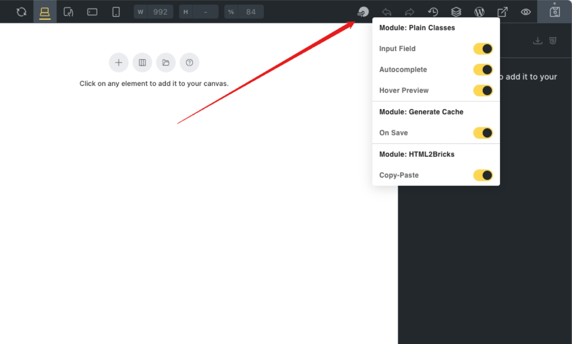Open the Structure panel icon
The height and width of the screenshot is (344, 572).
(x=456, y=12)
